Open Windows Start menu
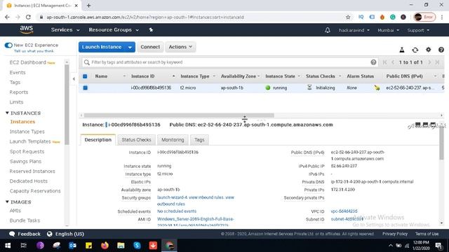Viewport: 449px width, 252px height. 8,246
